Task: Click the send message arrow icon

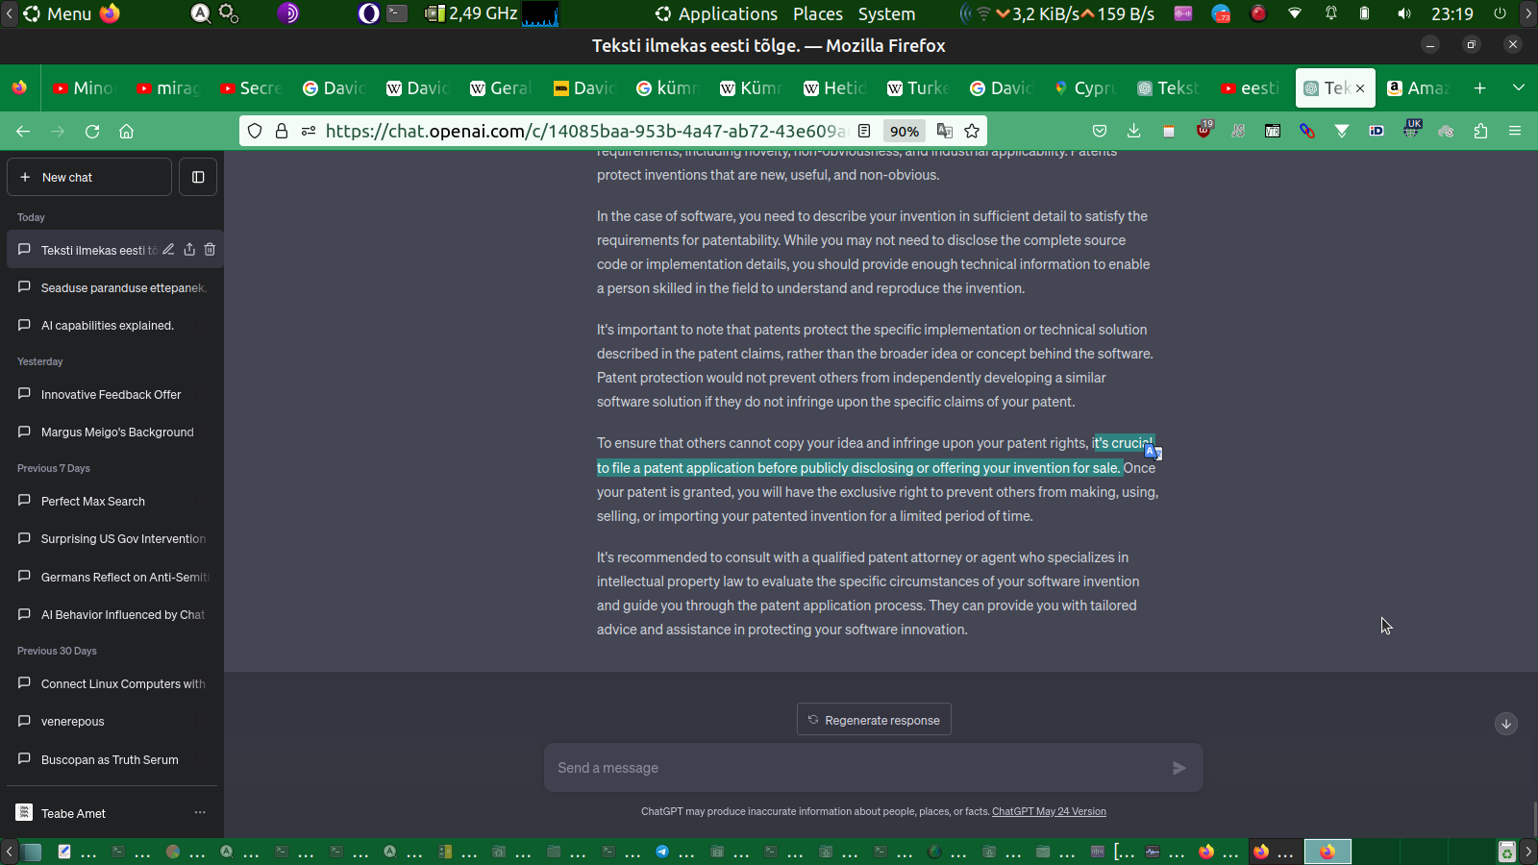Action: click(x=1178, y=768)
